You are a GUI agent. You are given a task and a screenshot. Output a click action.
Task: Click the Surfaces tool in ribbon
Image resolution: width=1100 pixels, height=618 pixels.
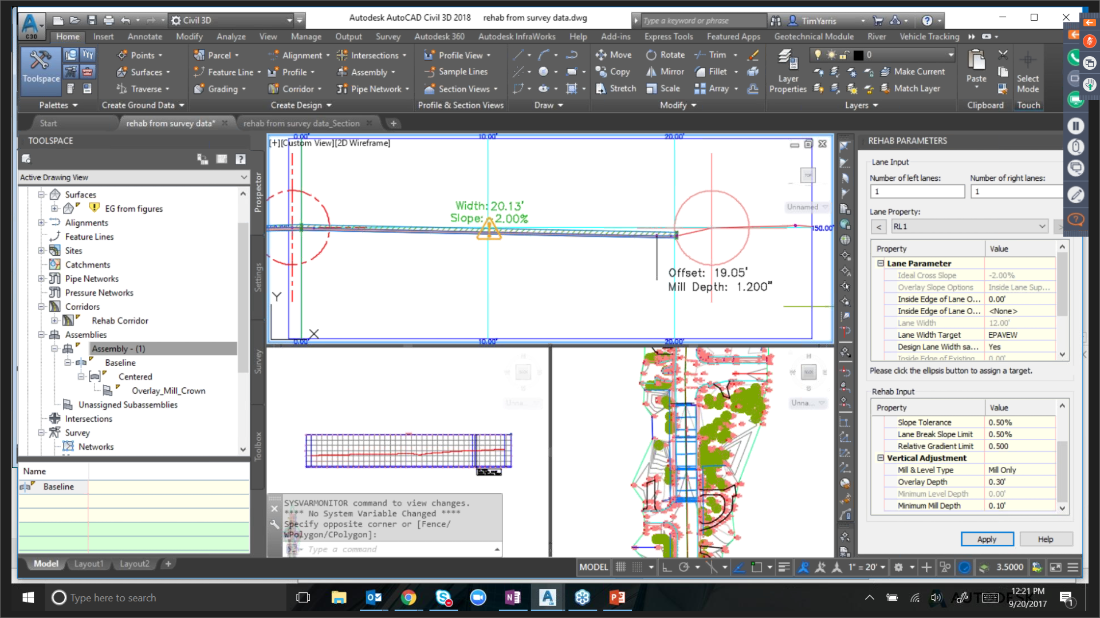click(x=143, y=72)
